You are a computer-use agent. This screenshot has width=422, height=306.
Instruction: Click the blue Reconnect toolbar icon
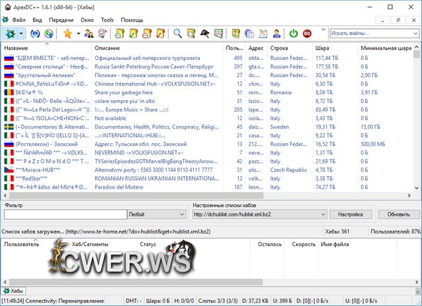34,34
